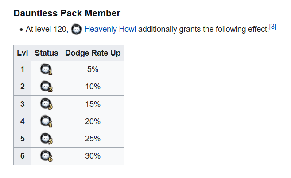Click the level 5 wolf status icon
Viewport: 291px width, 178px height.
point(47,139)
